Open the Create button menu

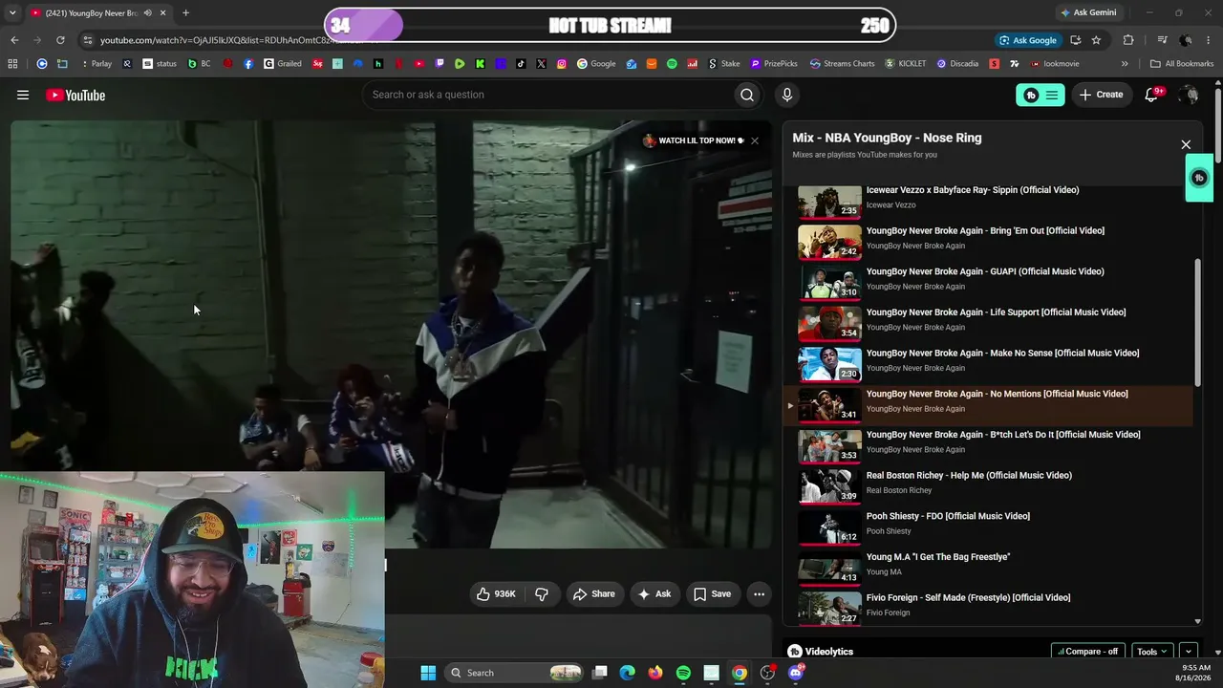click(x=1101, y=95)
